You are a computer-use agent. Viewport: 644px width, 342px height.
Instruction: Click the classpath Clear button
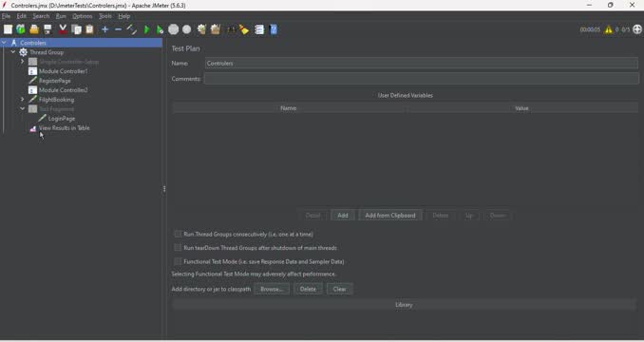[339, 289]
